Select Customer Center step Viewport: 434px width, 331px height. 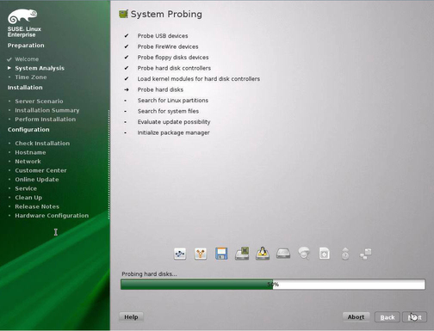[40, 170]
